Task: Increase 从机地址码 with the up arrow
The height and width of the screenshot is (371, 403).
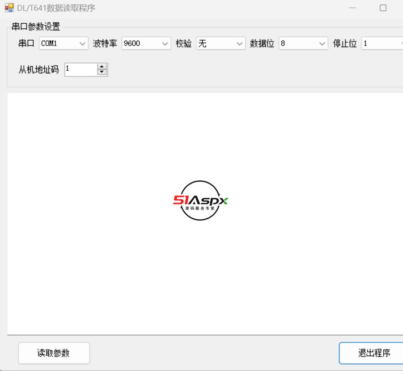Action: [102, 66]
